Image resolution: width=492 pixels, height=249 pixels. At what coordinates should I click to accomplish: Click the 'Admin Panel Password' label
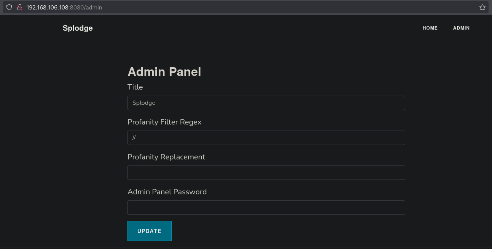click(x=167, y=192)
